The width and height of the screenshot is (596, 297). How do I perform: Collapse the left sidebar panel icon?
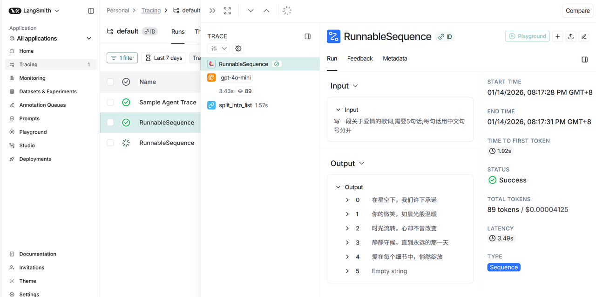tap(91, 11)
